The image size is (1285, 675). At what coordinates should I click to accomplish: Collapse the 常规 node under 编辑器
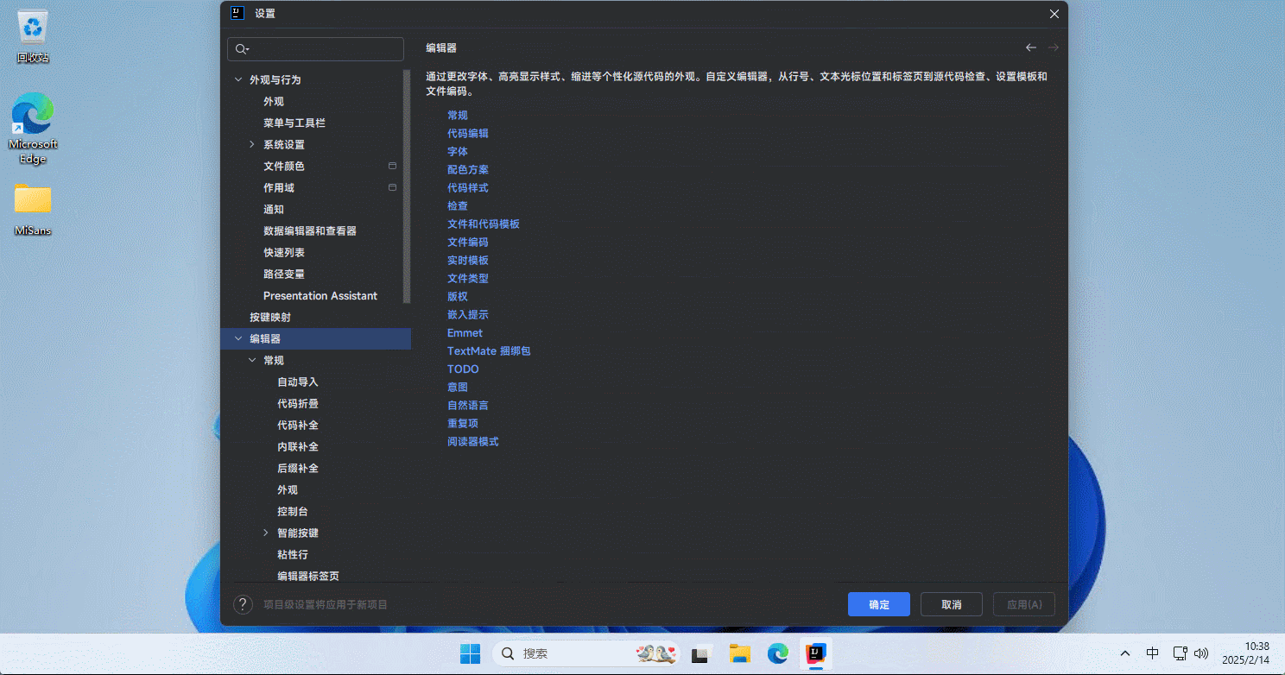(x=252, y=360)
